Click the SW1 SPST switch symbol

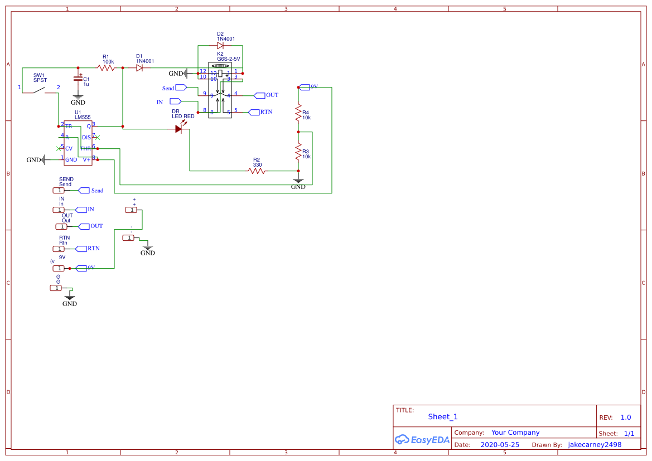(40, 90)
